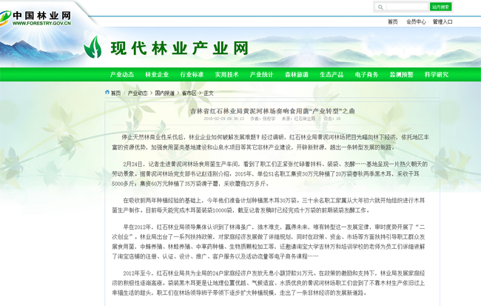Select the 林业企业 navigation tab
Image resolution: width=481 pixels, height=306 pixels.
[x=157, y=75]
